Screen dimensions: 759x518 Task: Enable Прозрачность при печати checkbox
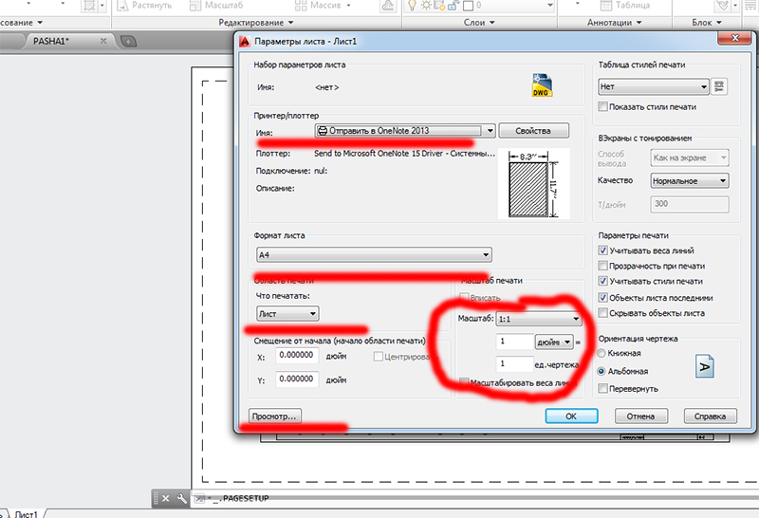pyautogui.click(x=602, y=266)
